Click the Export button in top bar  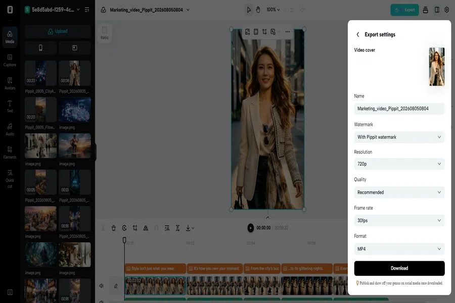point(404,10)
